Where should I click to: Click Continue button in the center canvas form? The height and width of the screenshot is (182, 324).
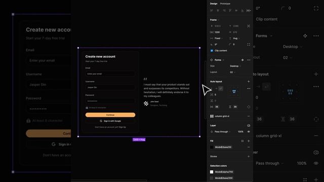pos(110,115)
